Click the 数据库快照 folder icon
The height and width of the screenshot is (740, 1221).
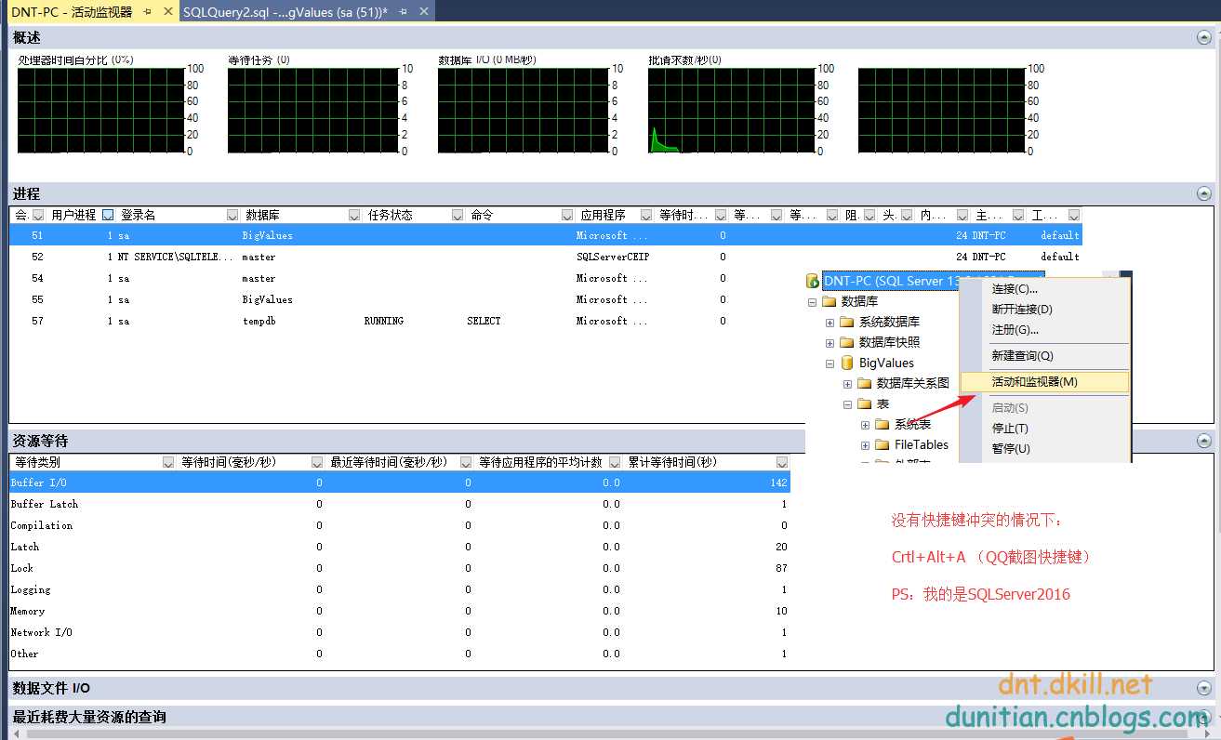click(847, 342)
